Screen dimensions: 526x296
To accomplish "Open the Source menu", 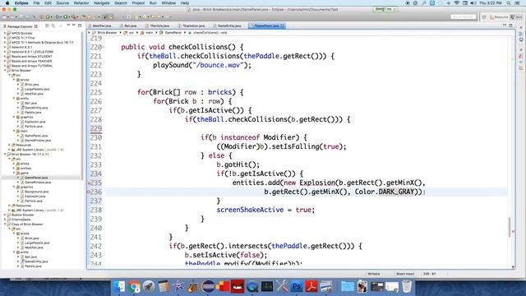I will point(62,3).
